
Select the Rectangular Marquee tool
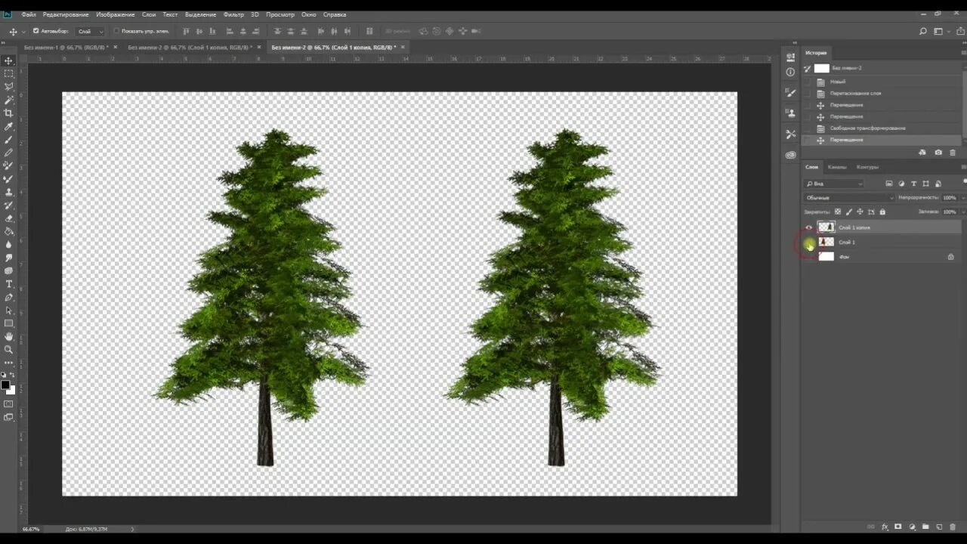(9, 73)
